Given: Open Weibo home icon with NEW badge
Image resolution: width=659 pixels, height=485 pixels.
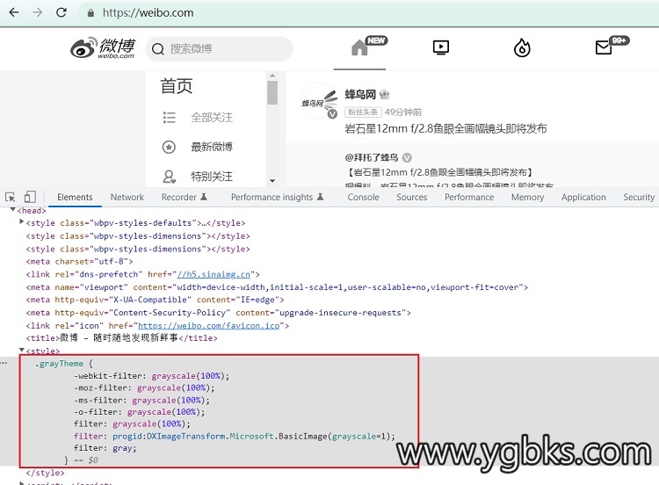Looking at the screenshot, I should 360,48.
